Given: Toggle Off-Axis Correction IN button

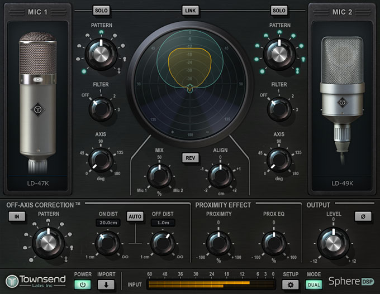Looking at the screenshot, I should point(17,216).
